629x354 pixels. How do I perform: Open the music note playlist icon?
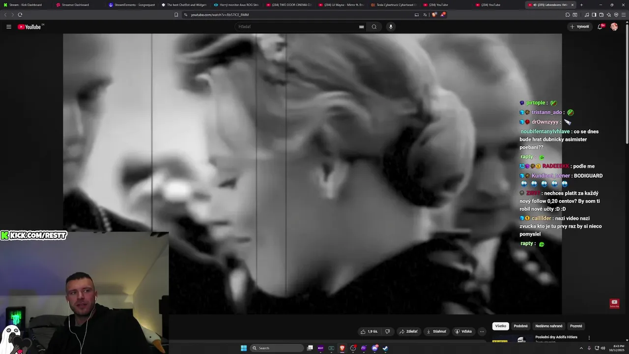point(587,15)
